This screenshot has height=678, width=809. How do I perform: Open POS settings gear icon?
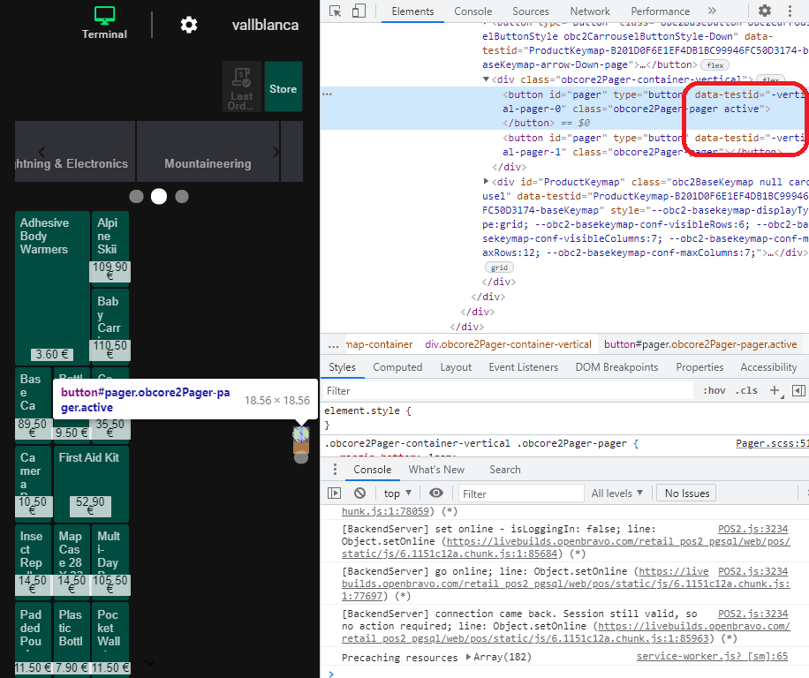[x=189, y=25]
